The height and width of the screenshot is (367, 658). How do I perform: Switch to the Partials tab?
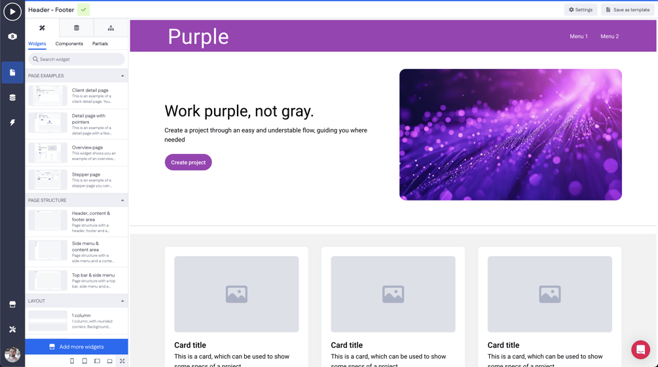[100, 44]
